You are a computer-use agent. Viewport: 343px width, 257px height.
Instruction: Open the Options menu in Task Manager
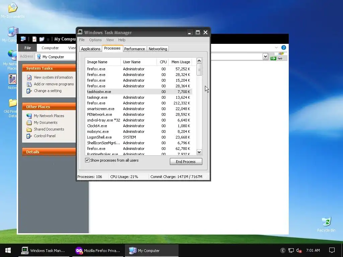pos(95,40)
